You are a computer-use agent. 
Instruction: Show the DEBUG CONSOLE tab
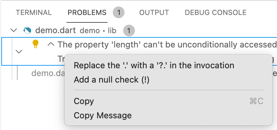[x=215, y=12]
